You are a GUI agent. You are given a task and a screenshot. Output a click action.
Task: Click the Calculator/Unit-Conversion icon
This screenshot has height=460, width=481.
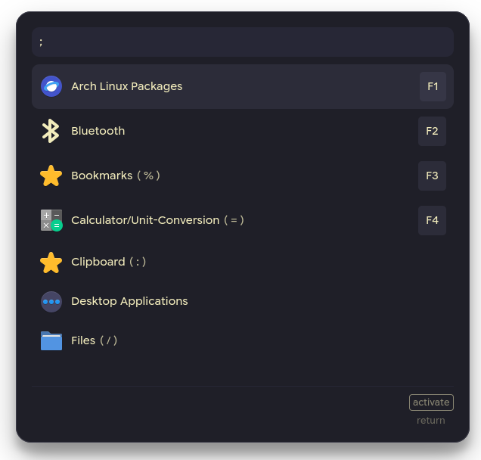pos(51,220)
